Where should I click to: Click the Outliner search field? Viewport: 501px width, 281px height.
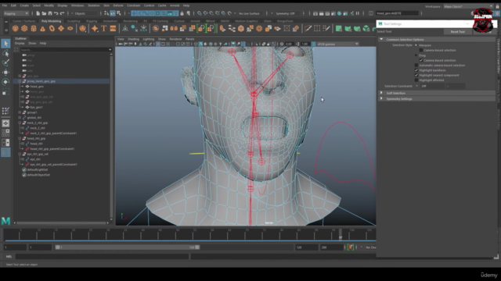click(64, 50)
